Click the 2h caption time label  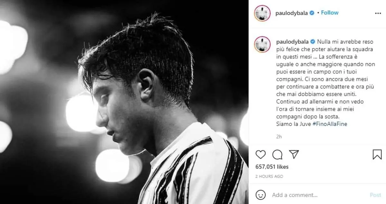[279, 137]
